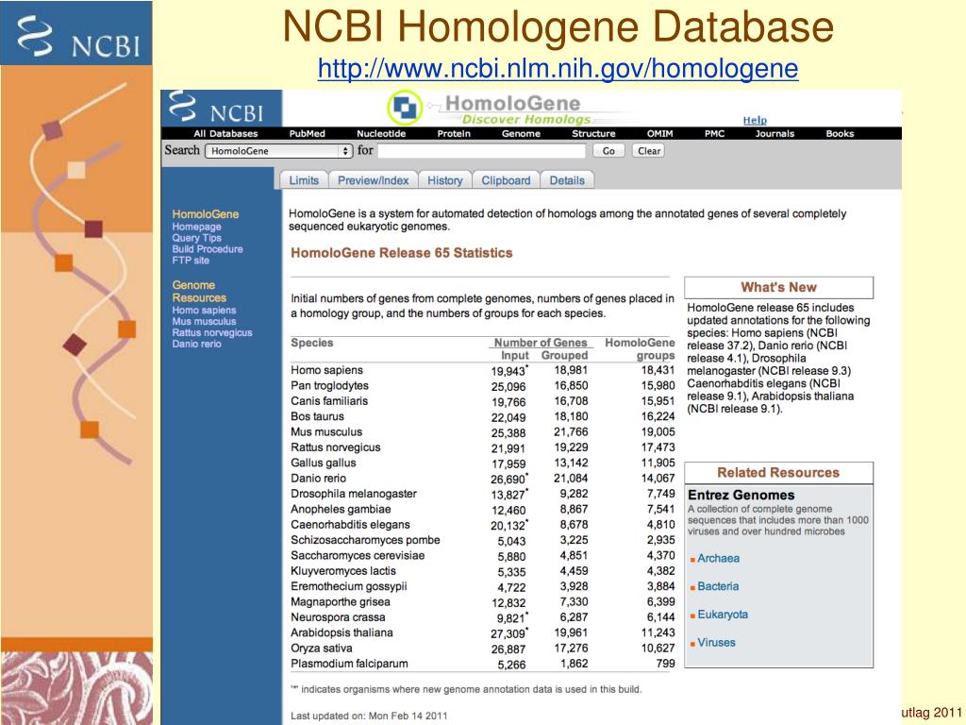This screenshot has height=725, width=966.
Task: Open Journals in the database bar
Action: [774, 134]
